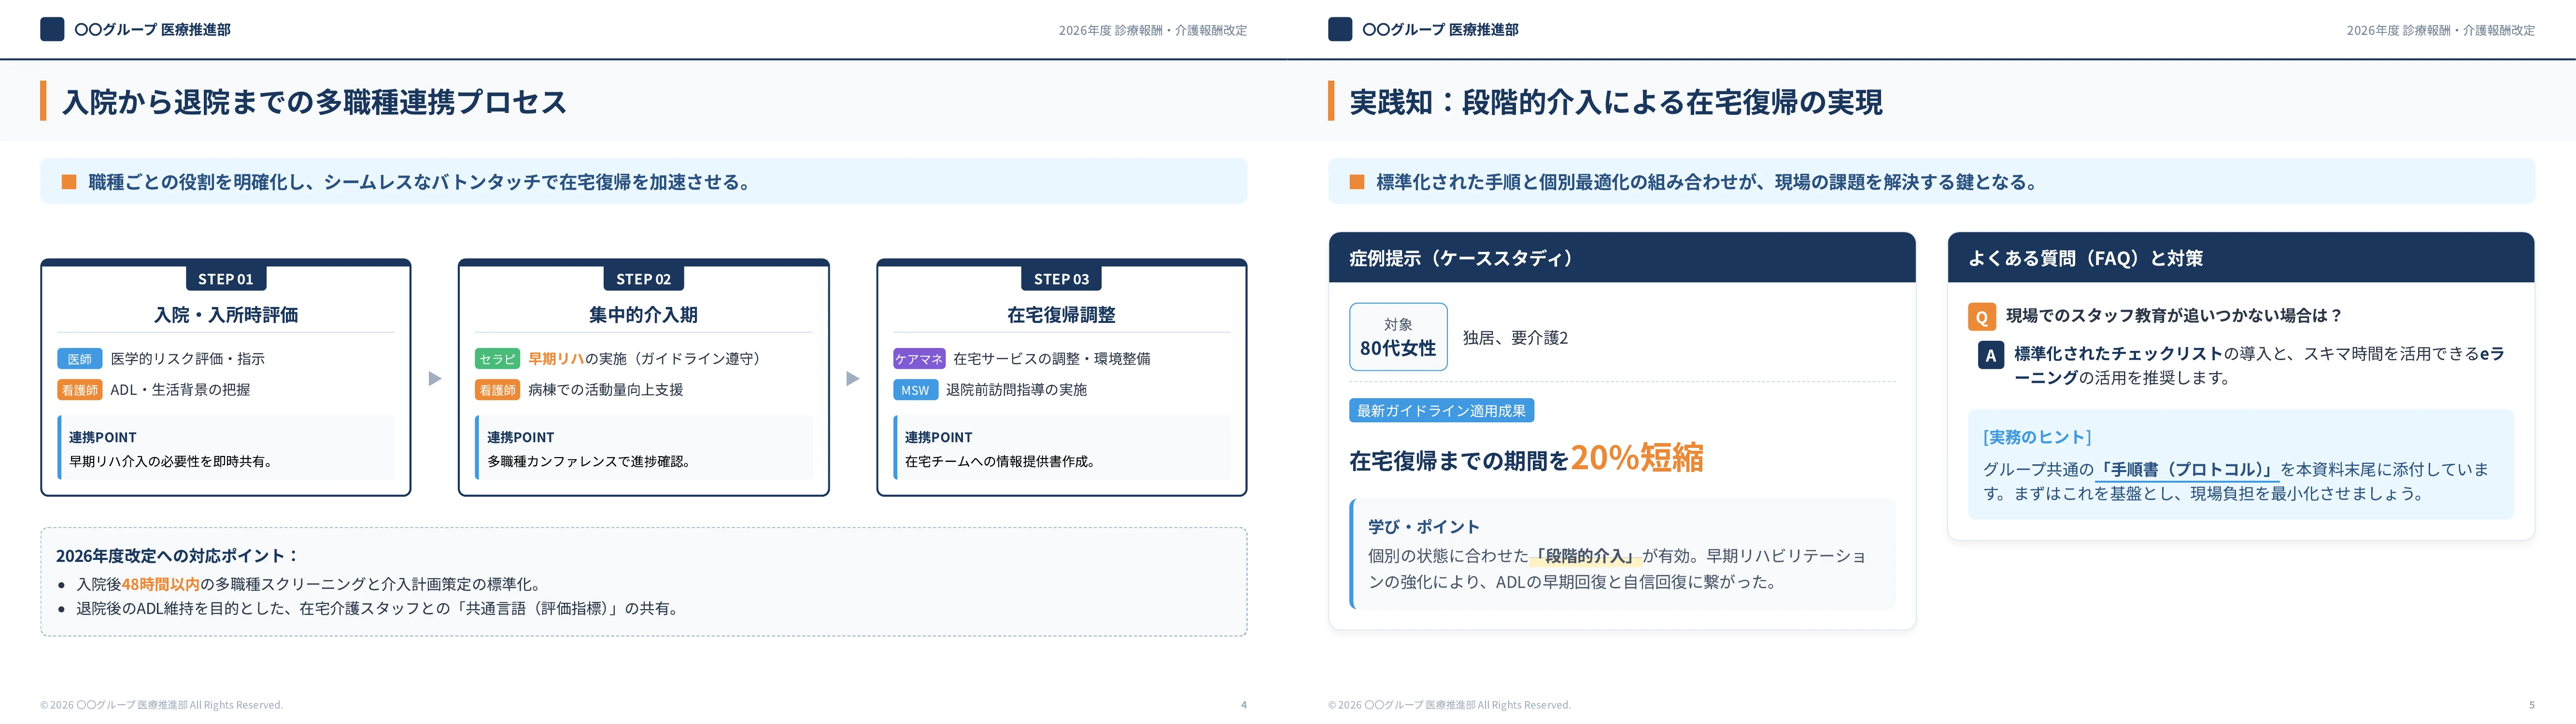Viewport: 2576px width, 724px height.
Task: Click the text 多職種カンファレンスで進捗確認。
Action: [589, 462]
